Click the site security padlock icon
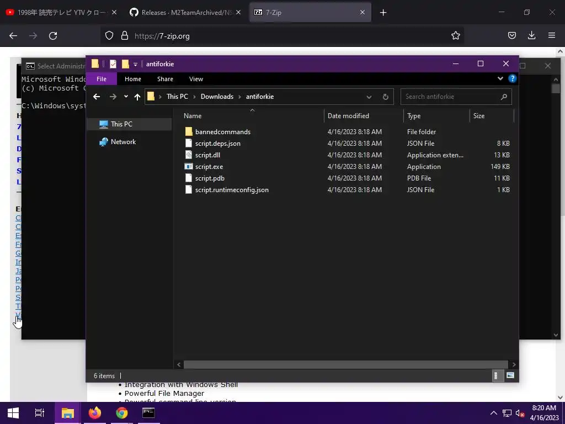The image size is (565, 424). pyautogui.click(x=125, y=36)
